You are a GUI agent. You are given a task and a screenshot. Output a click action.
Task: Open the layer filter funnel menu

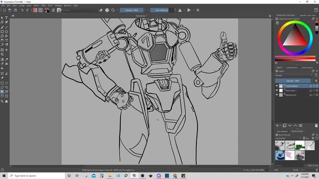click(x=316, y=75)
